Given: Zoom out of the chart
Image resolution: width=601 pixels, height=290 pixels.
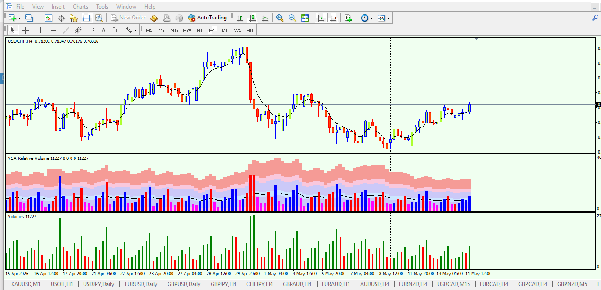Looking at the screenshot, I should [x=292, y=18].
